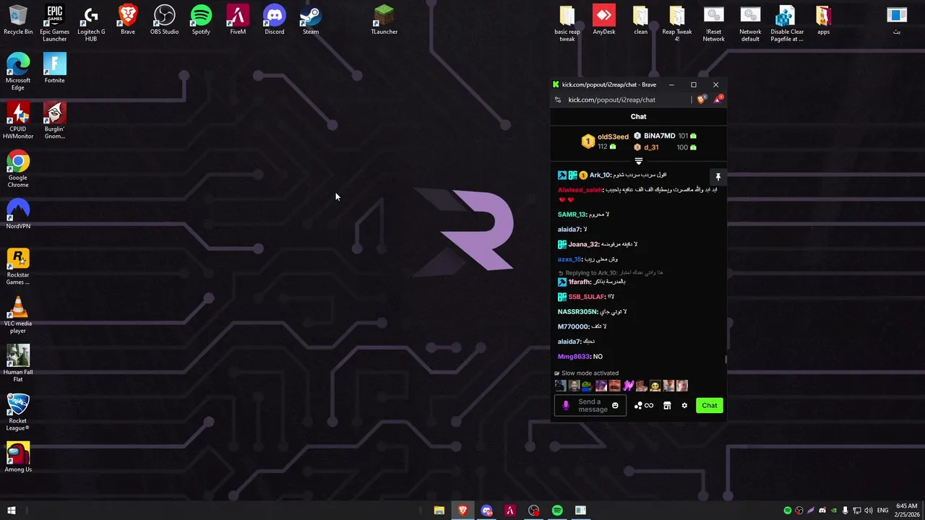Select the Google Chrome desktop icon
Image resolution: width=925 pixels, height=520 pixels.
pyautogui.click(x=18, y=169)
